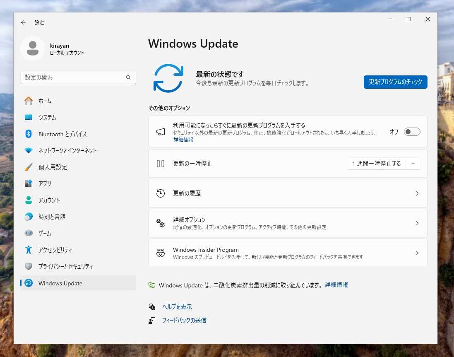Toggle the get latest updates switch
Viewport: 454px width, 357px height.
[x=412, y=132]
